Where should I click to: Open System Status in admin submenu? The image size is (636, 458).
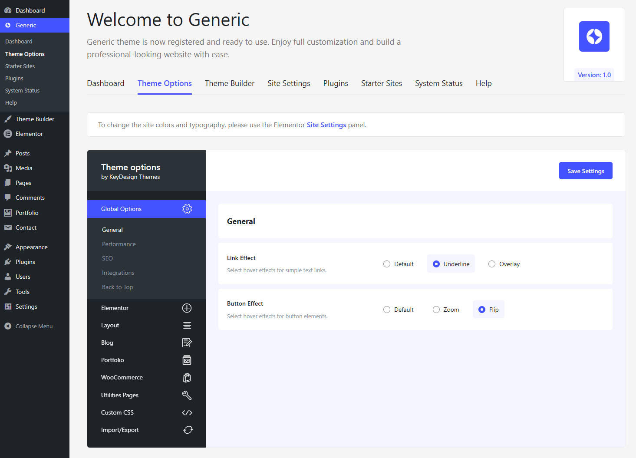coord(22,90)
